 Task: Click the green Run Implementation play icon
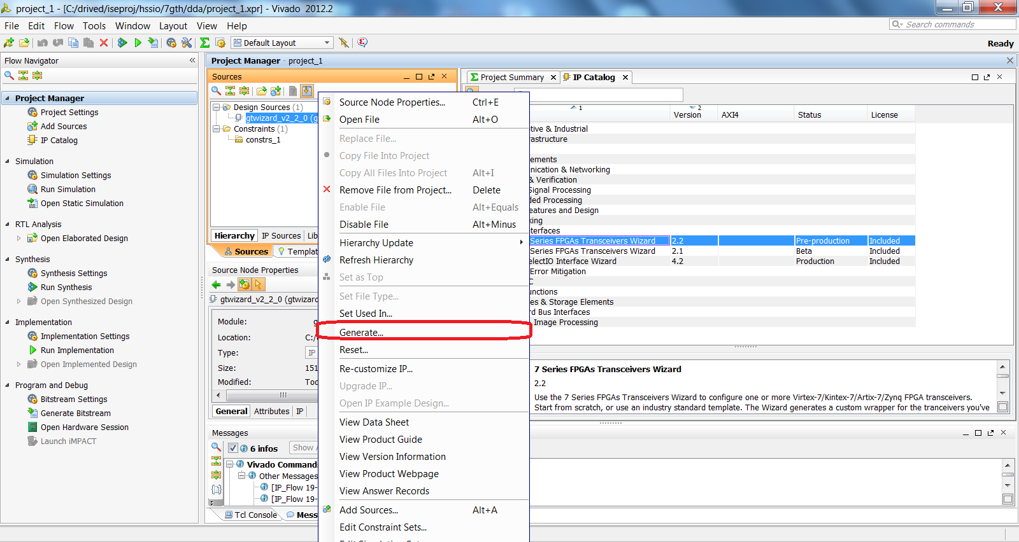pos(138,43)
